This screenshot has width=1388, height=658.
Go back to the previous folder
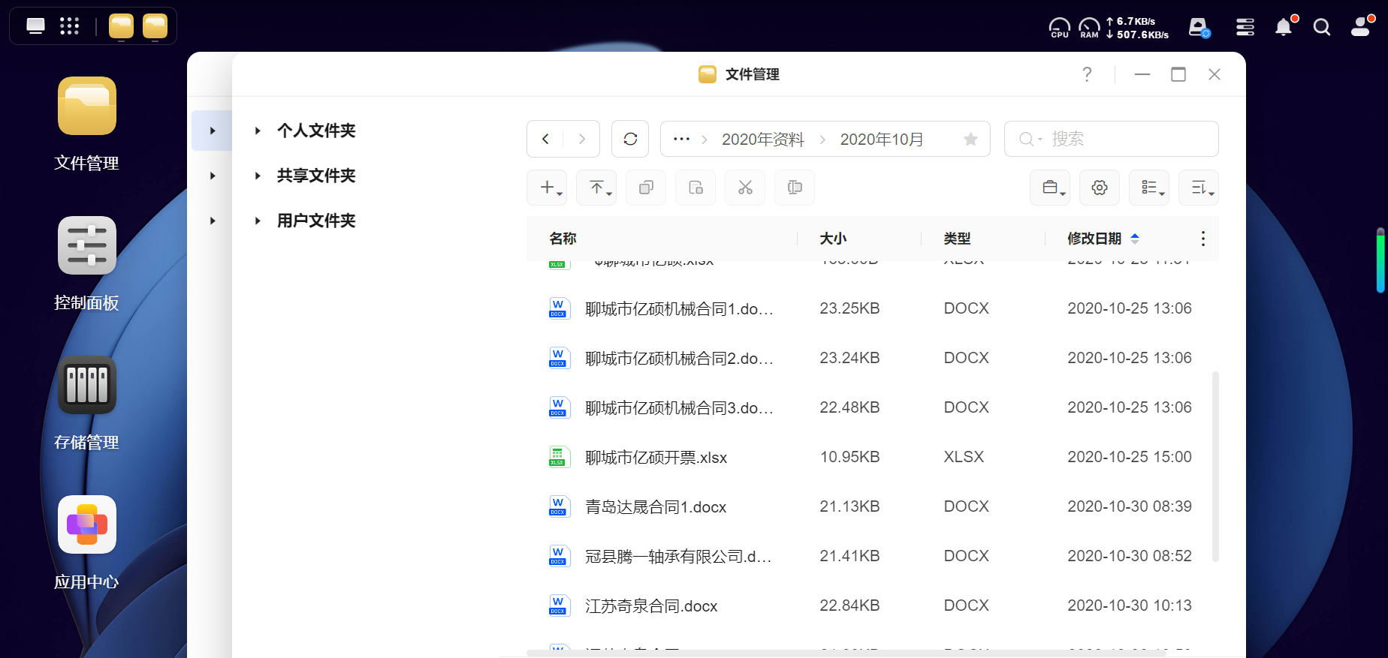(546, 139)
